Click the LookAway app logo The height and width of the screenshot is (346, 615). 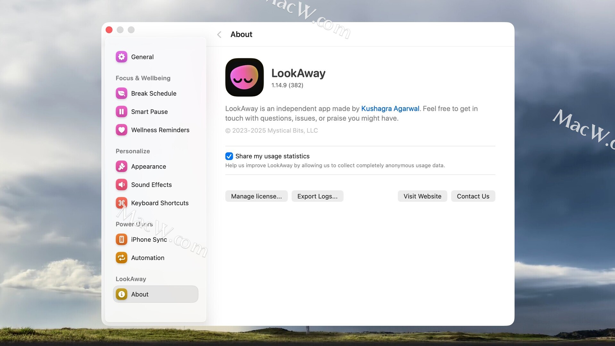tap(244, 77)
